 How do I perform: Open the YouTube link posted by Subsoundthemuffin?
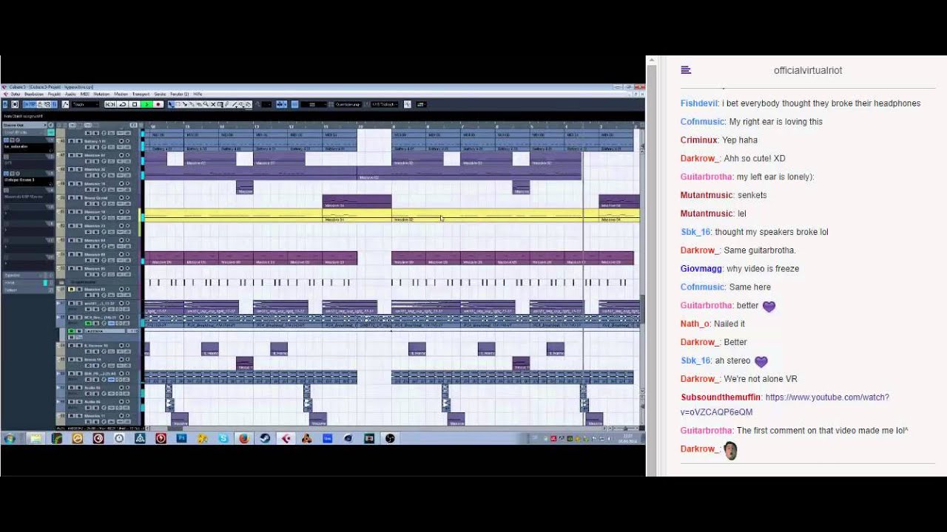[x=785, y=404]
